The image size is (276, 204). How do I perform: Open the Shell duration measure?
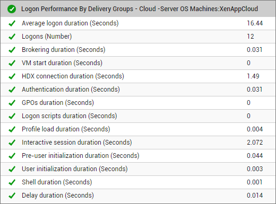pyautogui.click(x=57, y=182)
